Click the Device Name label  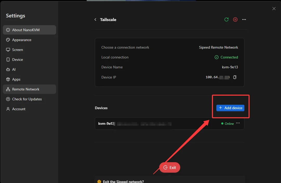click(x=112, y=67)
